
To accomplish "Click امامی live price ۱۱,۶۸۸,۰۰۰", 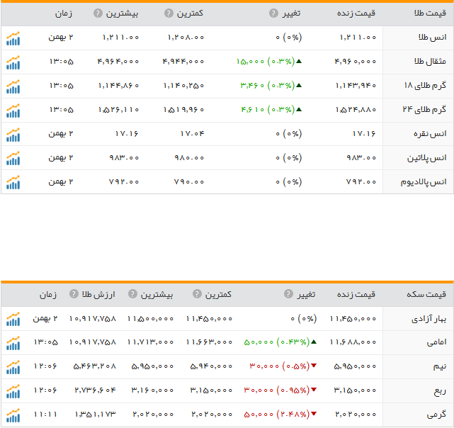I will click(x=353, y=342).
